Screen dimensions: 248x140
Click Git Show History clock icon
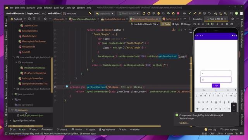tap(205, 14)
